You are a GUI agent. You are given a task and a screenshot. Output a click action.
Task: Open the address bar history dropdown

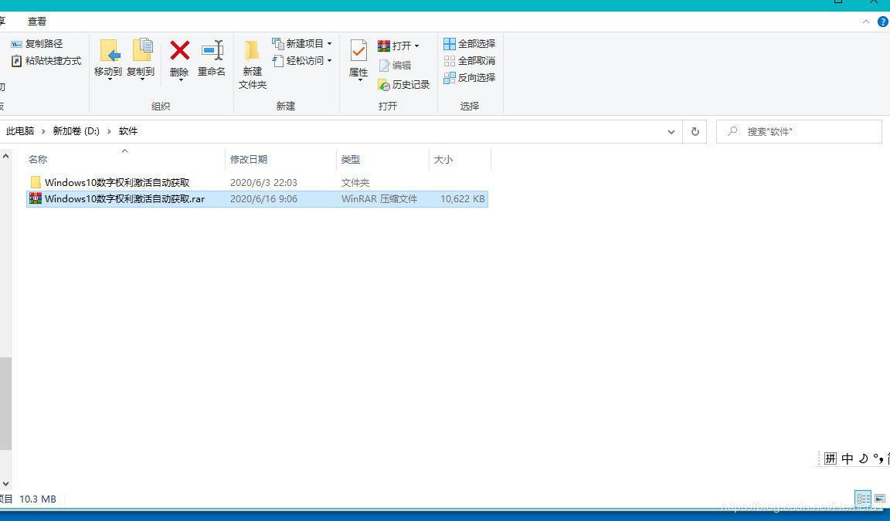click(x=671, y=131)
